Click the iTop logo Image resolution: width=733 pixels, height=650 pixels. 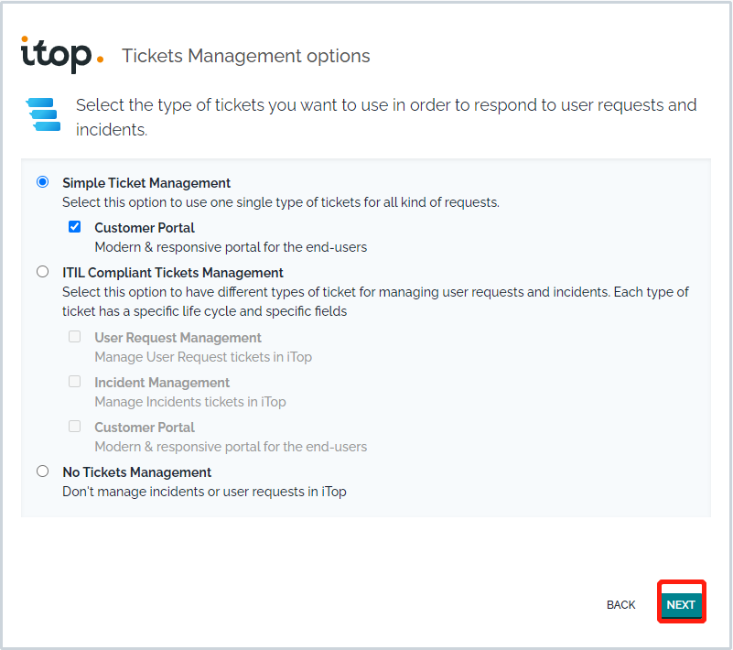pyautogui.click(x=61, y=54)
